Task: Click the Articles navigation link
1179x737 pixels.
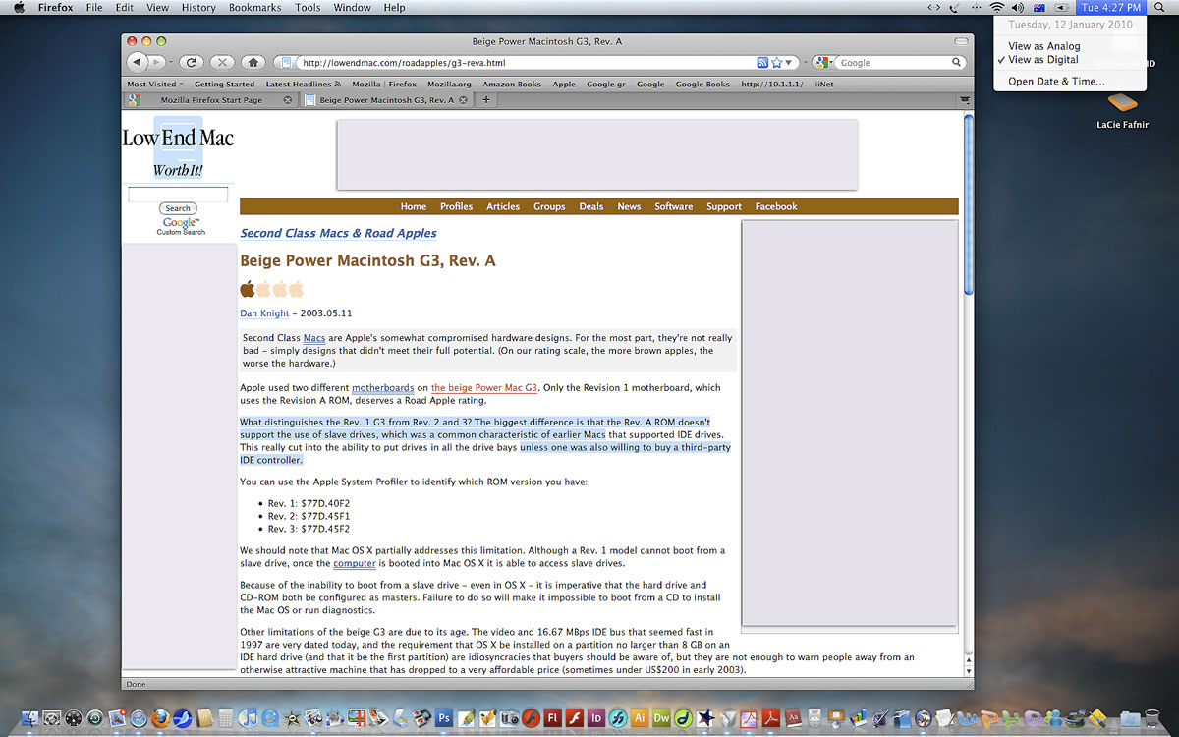Action: point(503,206)
